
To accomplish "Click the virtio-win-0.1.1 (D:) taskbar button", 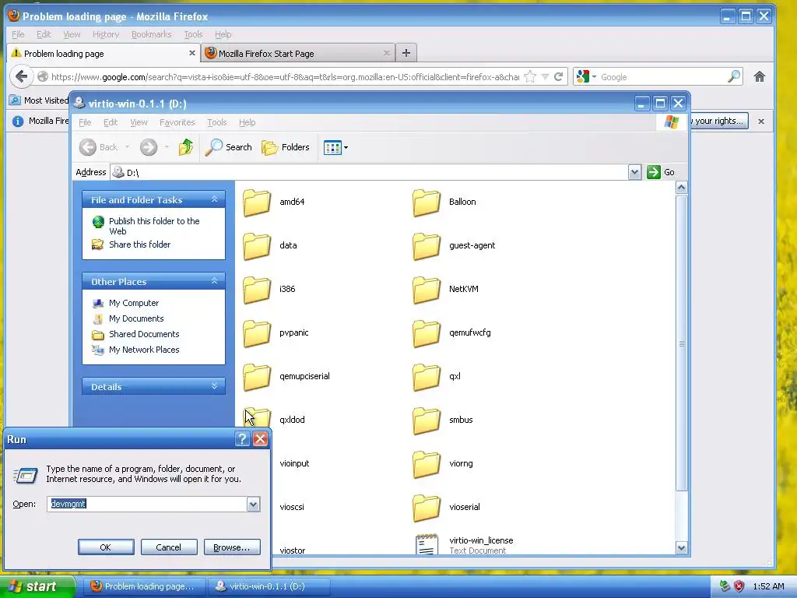I will point(270,586).
